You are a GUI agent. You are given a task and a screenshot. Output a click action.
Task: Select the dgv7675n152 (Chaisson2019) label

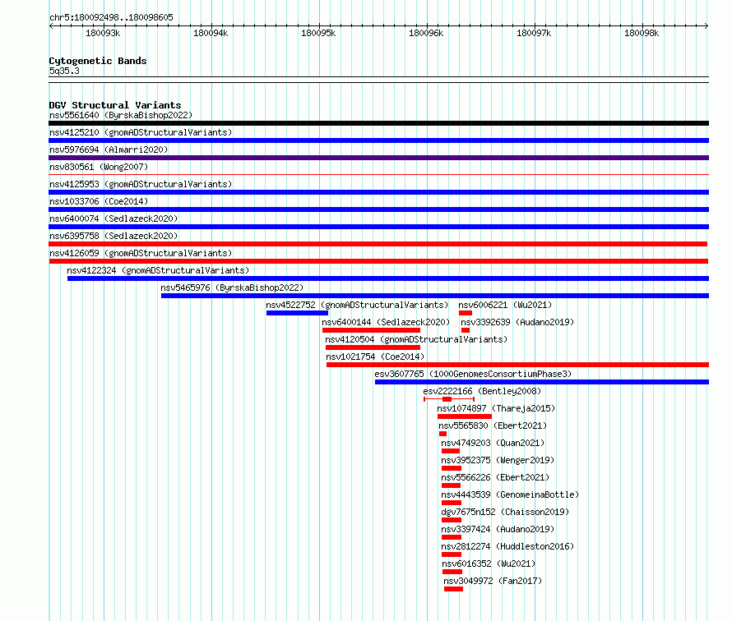pos(505,512)
